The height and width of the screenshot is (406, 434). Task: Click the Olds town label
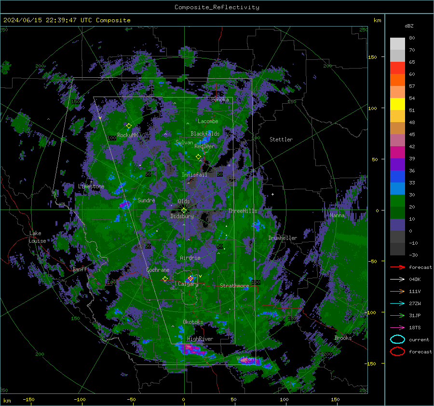(x=184, y=201)
